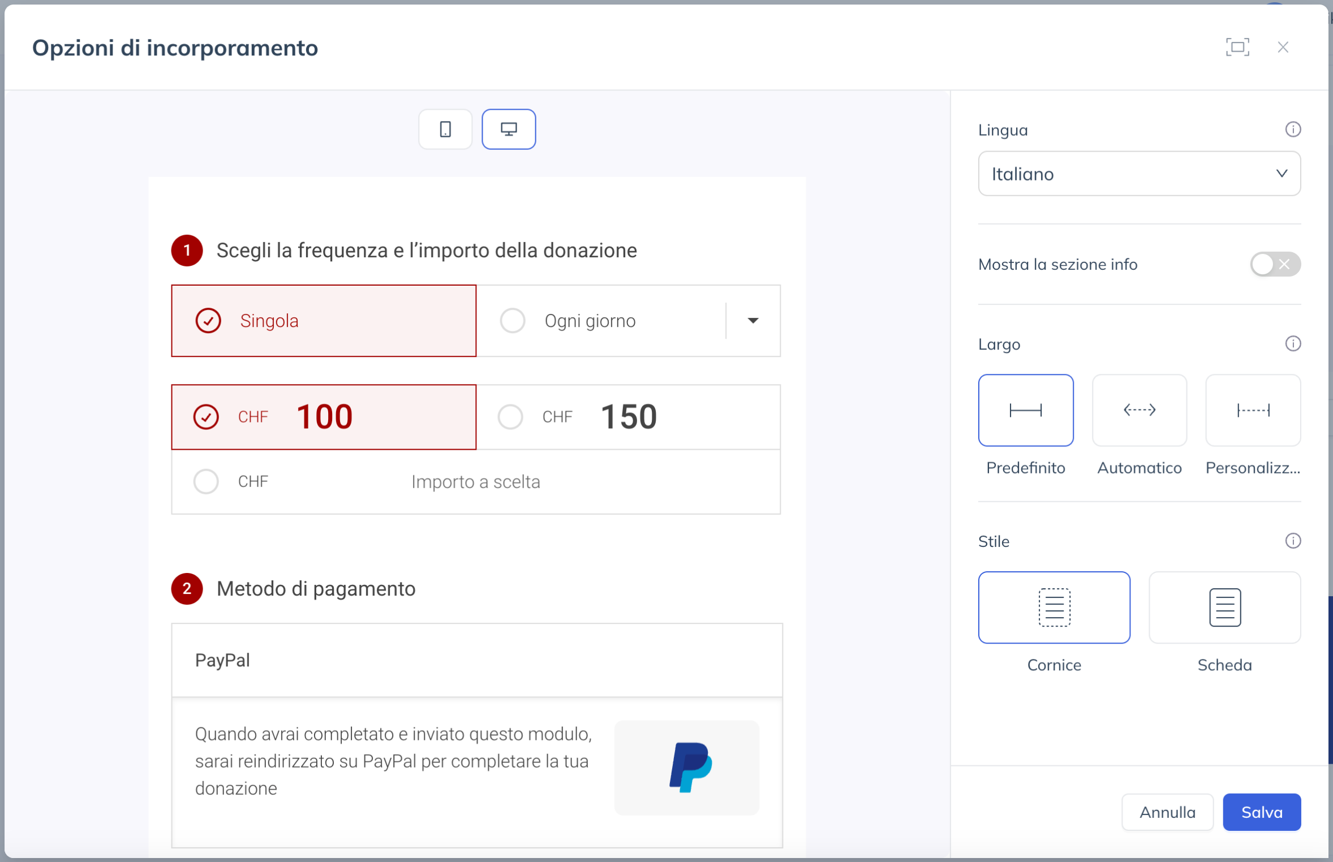The height and width of the screenshot is (862, 1333).
Task: Select CHF 100 amount
Action: [x=324, y=417]
